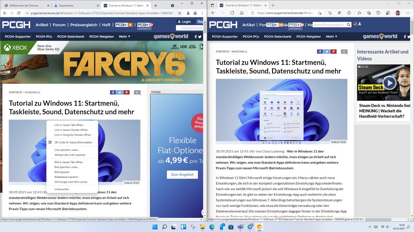Viewport: 414px width, 232px height.
Task: Click the Edge back arrow
Action: pos(213,13)
